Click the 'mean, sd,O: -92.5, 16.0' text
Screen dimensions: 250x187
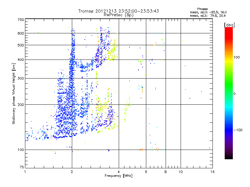pos(208,12)
